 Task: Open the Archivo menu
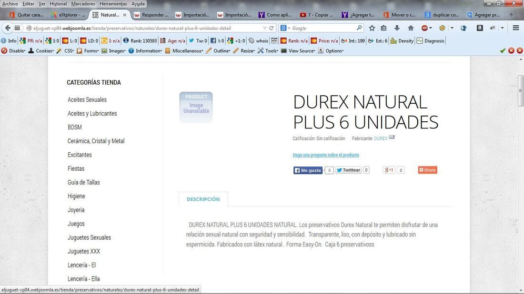10,4
